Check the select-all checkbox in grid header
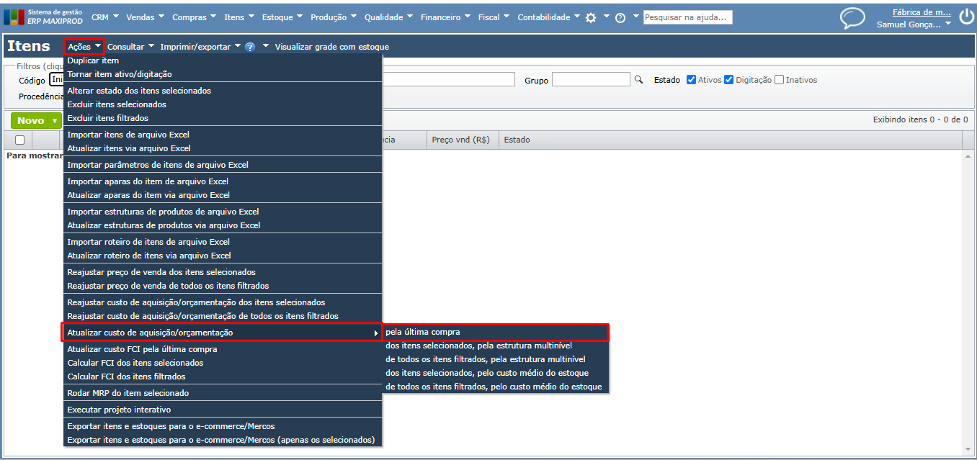The image size is (977, 460). (x=19, y=140)
